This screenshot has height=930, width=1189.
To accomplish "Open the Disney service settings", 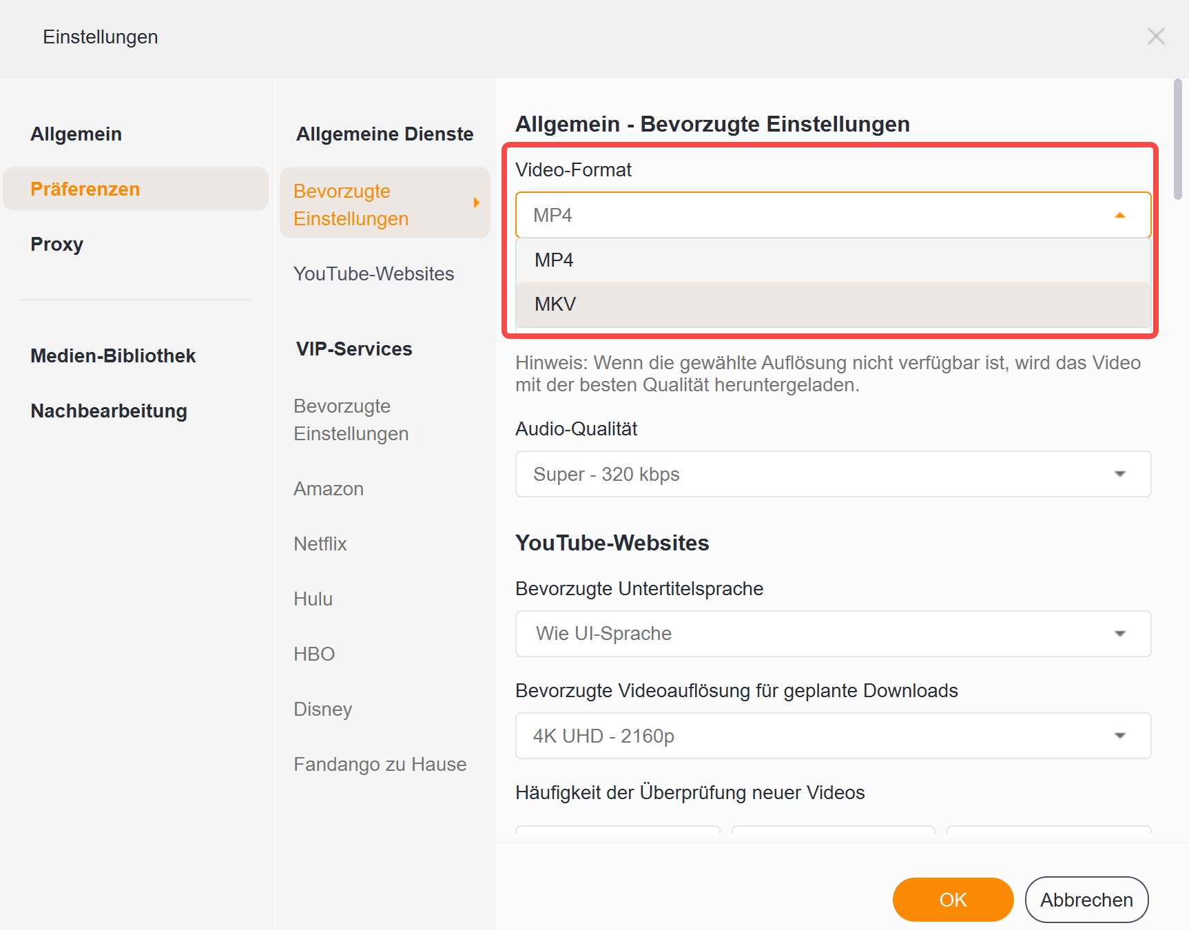I will [322, 709].
